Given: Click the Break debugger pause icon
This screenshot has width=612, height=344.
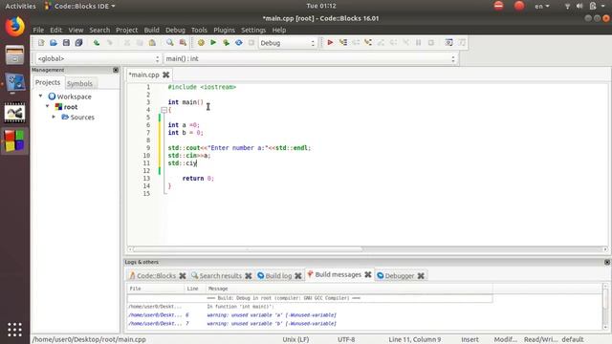Looking at the screenshot, I should [x=418, y=42].
